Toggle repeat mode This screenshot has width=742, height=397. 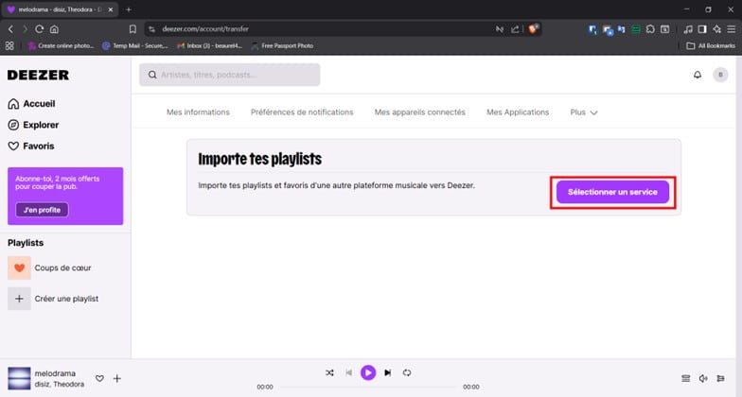(407, 372)
